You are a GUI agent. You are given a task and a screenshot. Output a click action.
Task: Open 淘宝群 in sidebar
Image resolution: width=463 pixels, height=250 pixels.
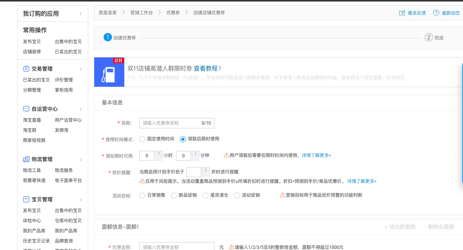point(30,130)
